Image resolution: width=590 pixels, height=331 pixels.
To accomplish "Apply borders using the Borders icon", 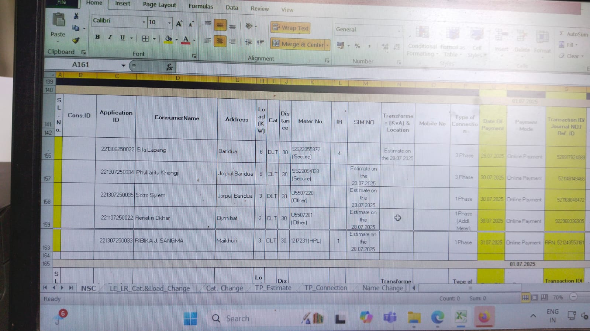I will [145, 39].
